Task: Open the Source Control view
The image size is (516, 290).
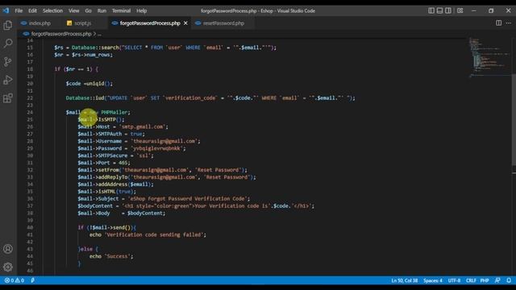Action: (x=8, y=61)
